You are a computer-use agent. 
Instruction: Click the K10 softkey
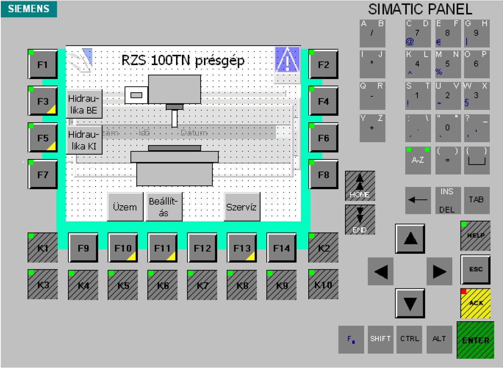[x=323, y=284]
